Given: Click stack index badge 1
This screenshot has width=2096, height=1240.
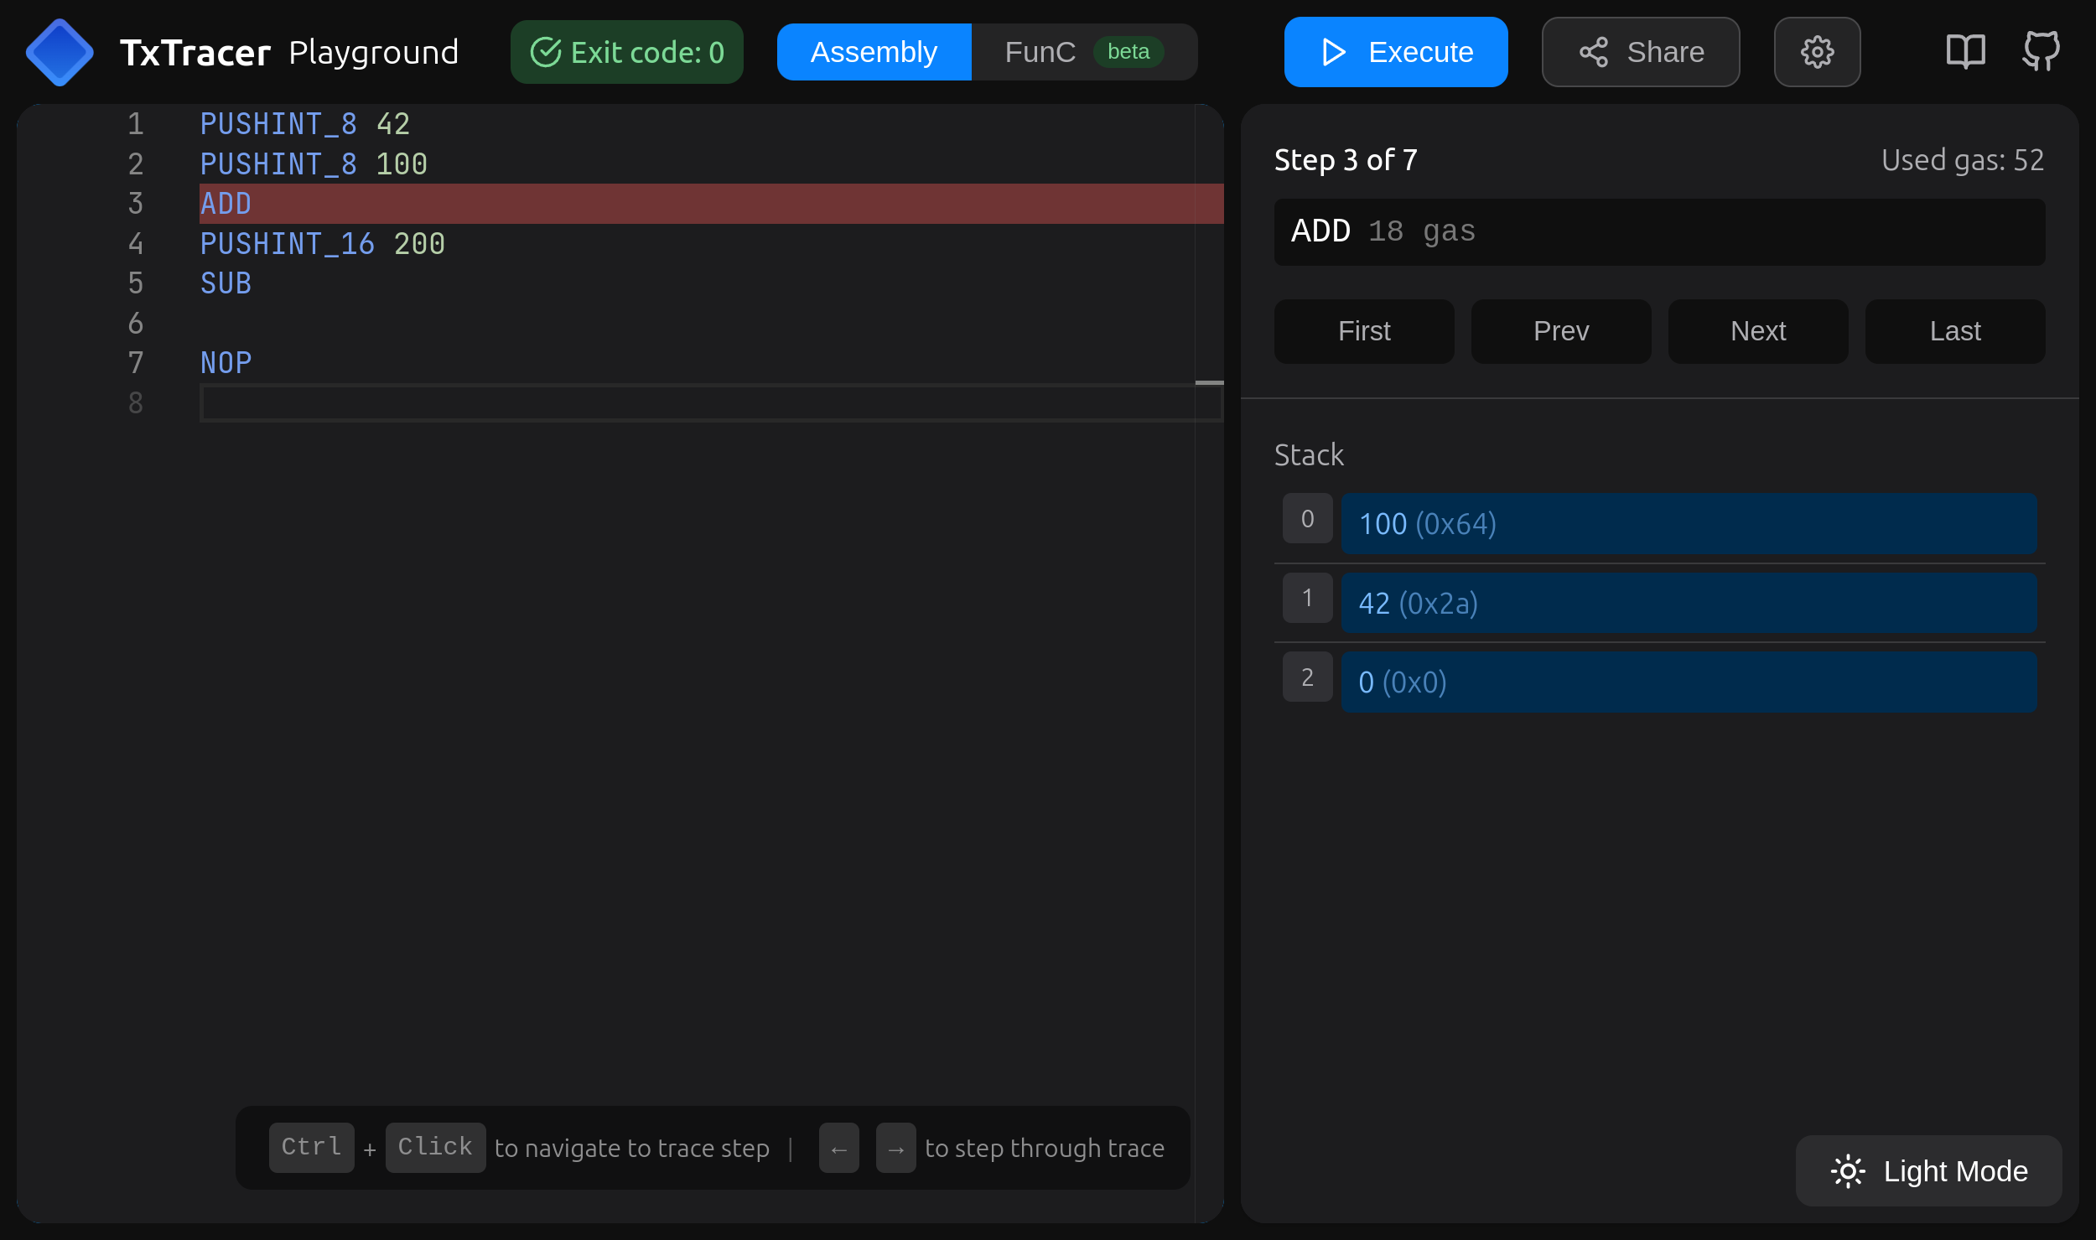Looking at the screenshot, I should tap(1307, 598).
